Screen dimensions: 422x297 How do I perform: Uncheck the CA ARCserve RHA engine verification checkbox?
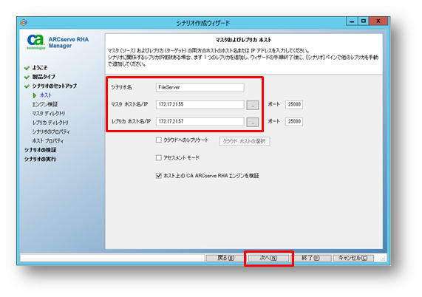[x=158, y=176]
